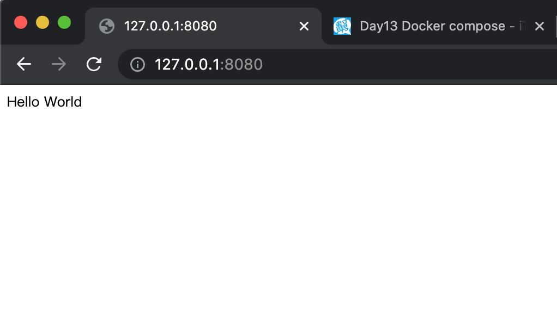Click the globe favicon on the first tab
Screen dimensions: 557x335
pyautogui.click(x=107, y=26)
